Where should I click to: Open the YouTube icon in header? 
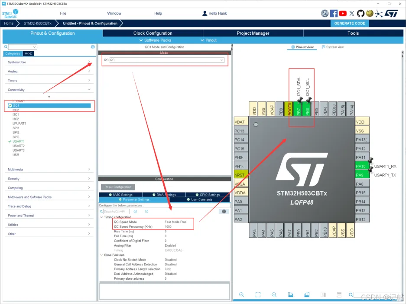(343, 13)
